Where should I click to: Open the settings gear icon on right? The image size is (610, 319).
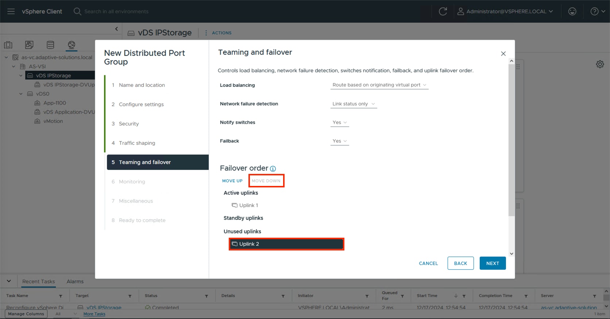[x=600, y=64]
